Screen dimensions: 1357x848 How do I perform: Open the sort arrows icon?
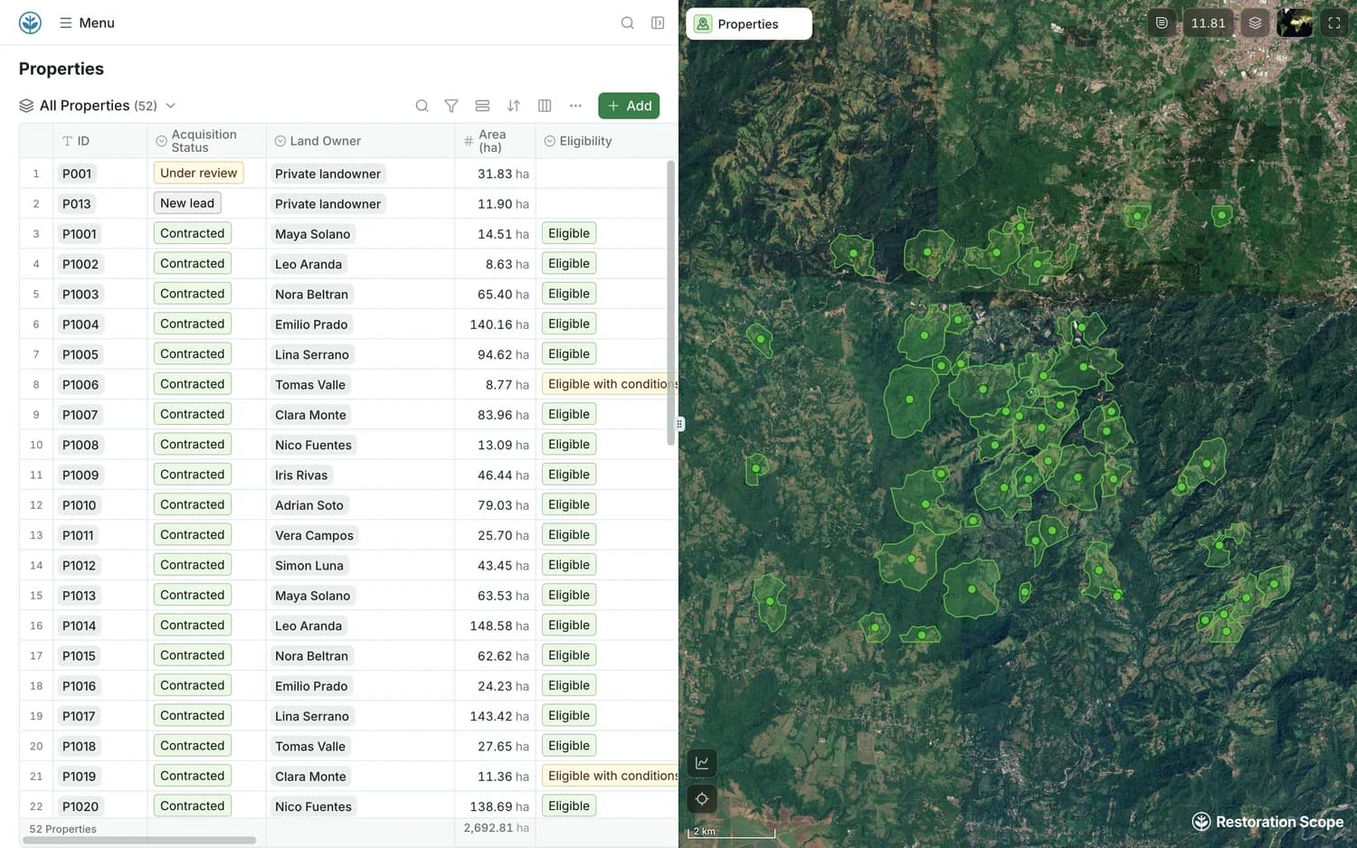tap(514, 106)
